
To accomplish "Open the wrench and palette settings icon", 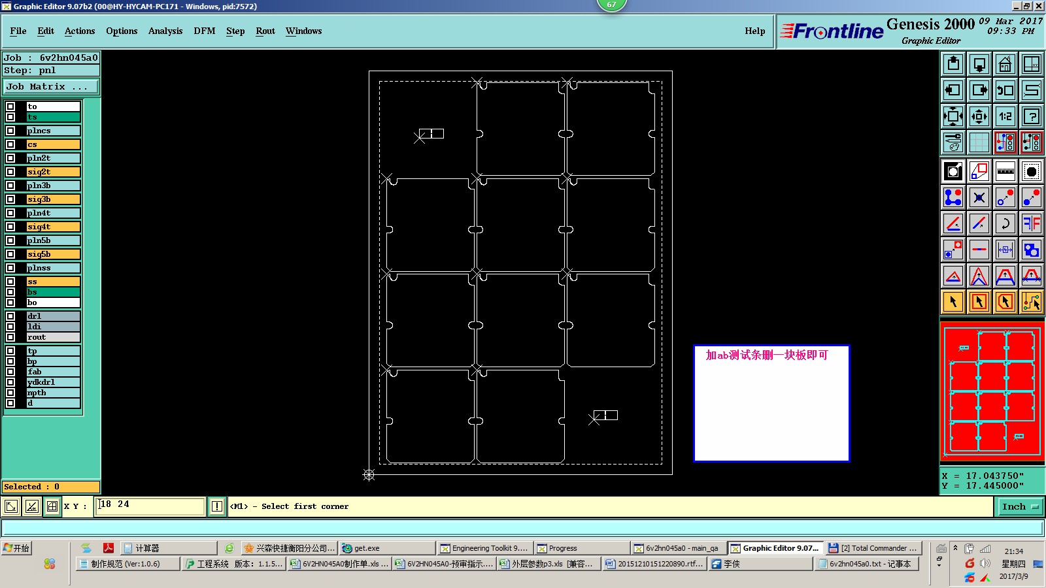I will point(953,142).
